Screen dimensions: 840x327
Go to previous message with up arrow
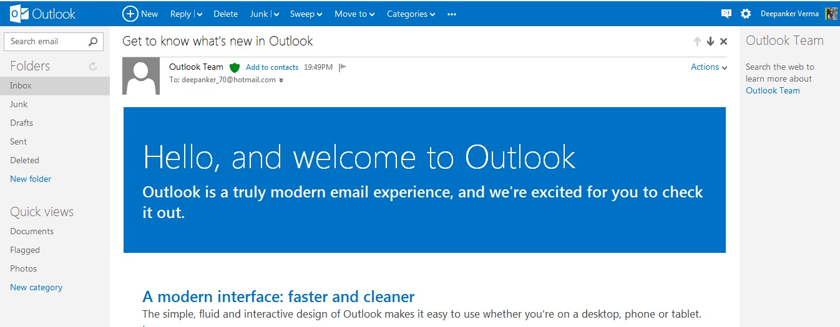(x=697, y=42)
